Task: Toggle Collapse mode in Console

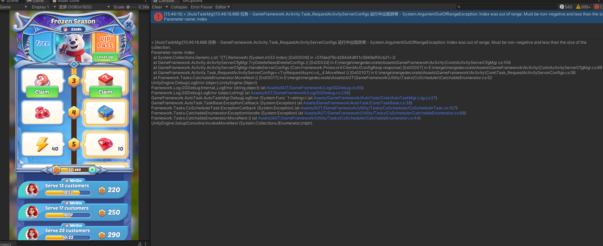Action: [179, 7]
